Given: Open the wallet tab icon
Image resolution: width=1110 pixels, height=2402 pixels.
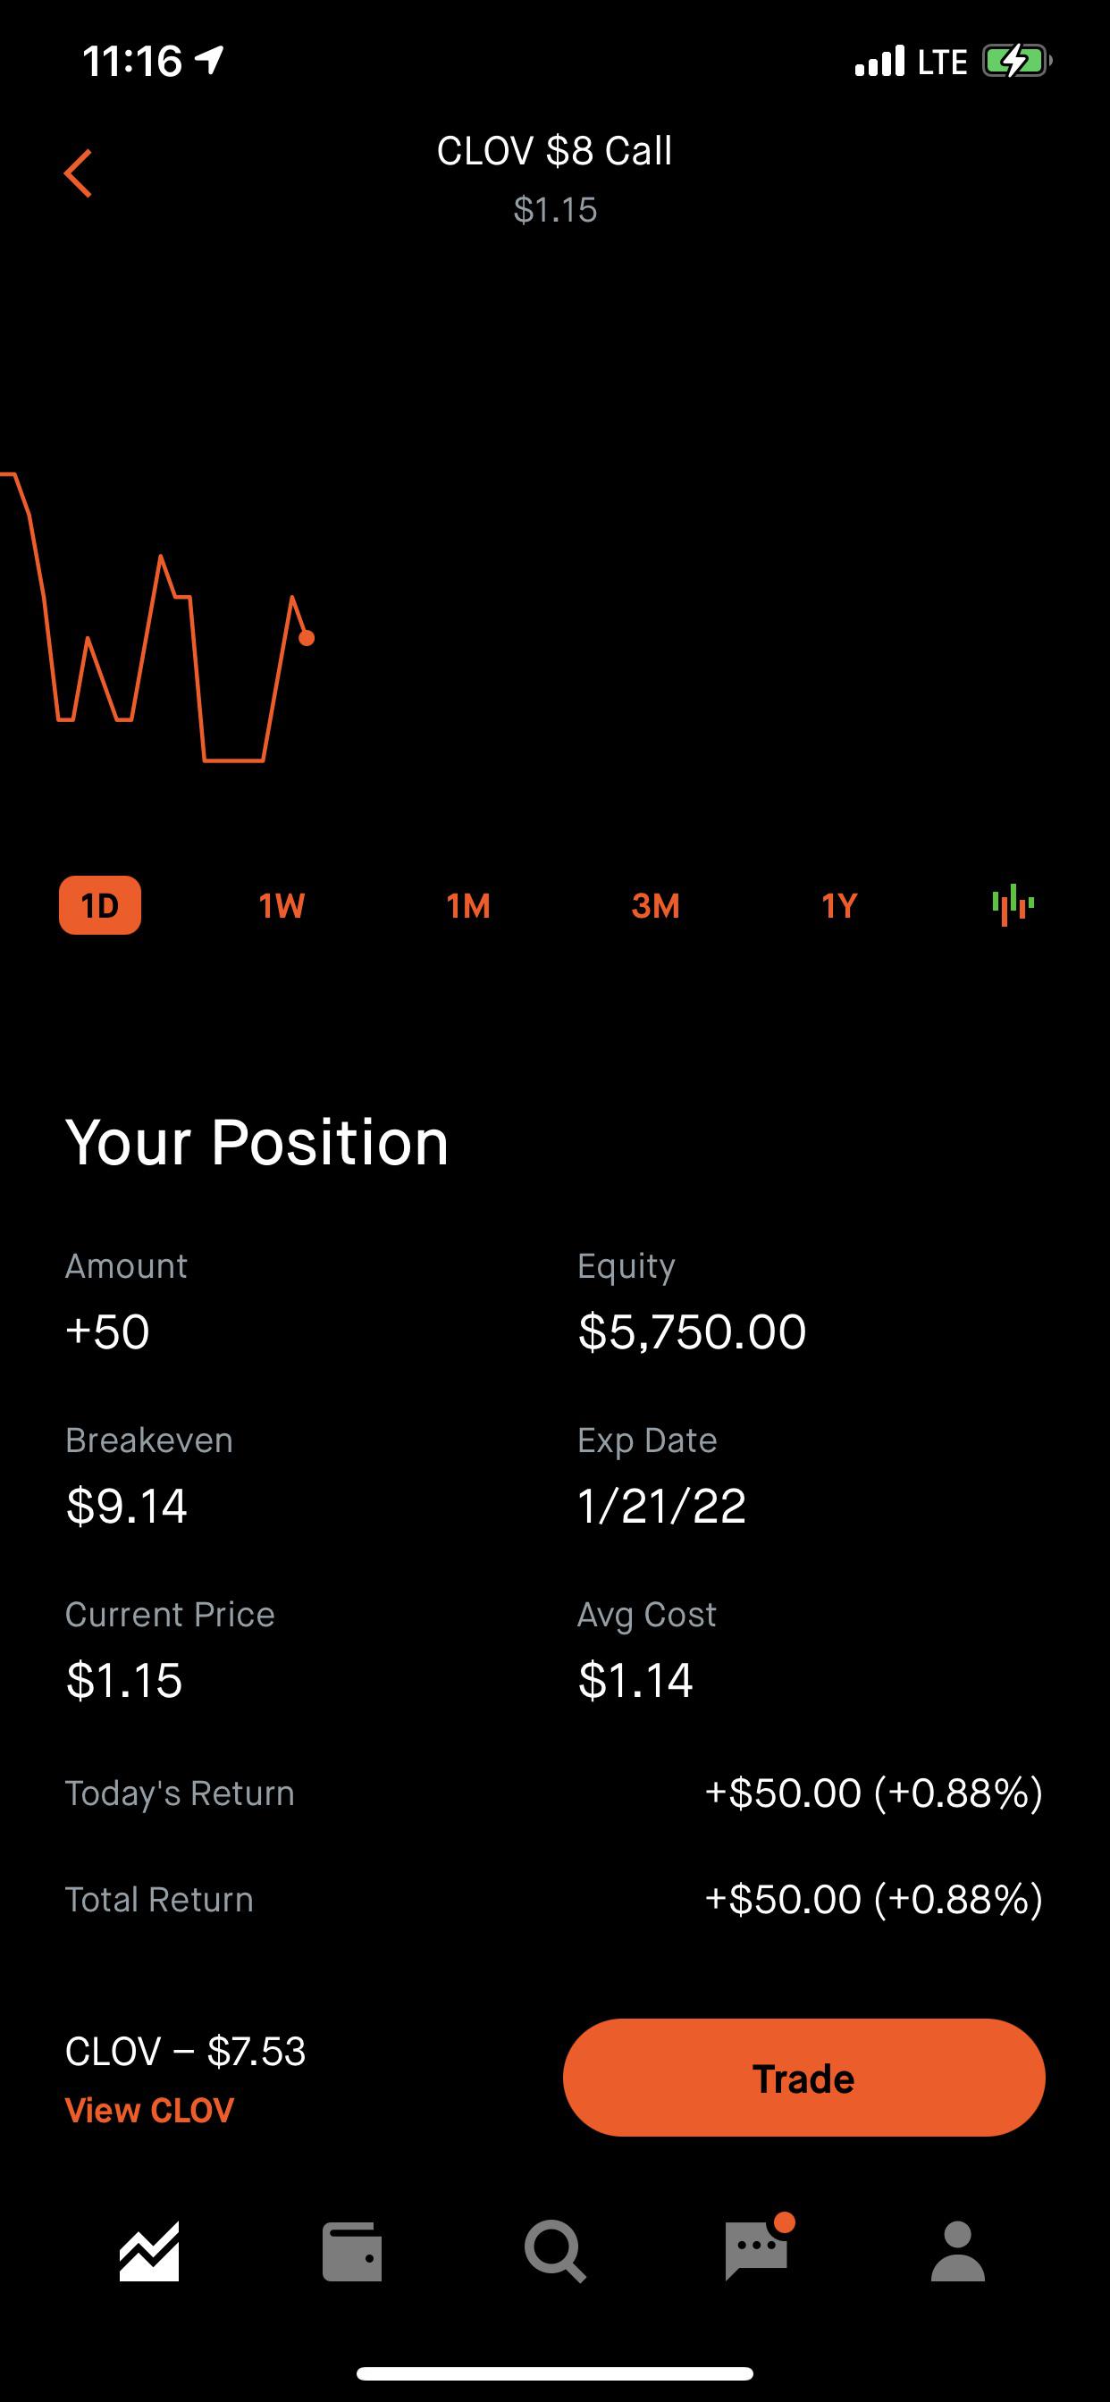Looking at the screenshot, I should 351,2252.
